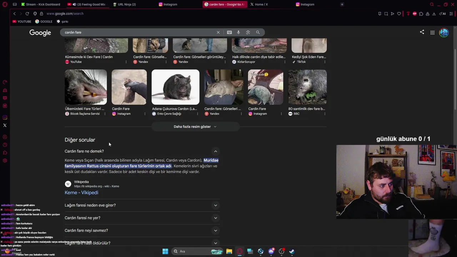Open OBS Studio from taskbar
This screenshot has width=457, height=257.
point(281,251)
